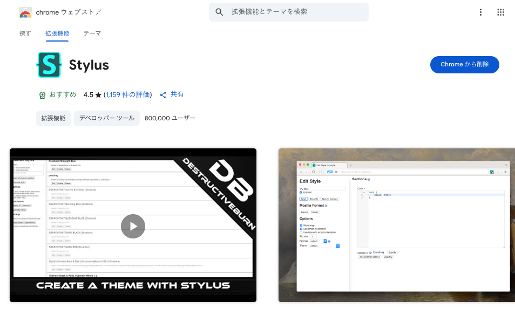This screenshot has width=515, height=314.
Task: Open the Edit Style screenshot thumbnail
Action: tap(396, 225)
